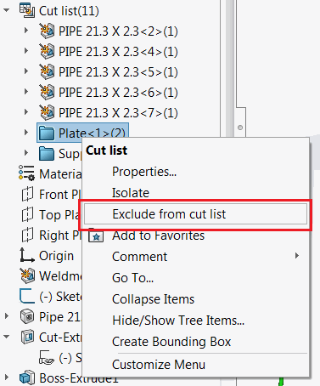This screenshot has height=386, width=320.
Task: Click the Weldment feature icon
Action: 27,275
